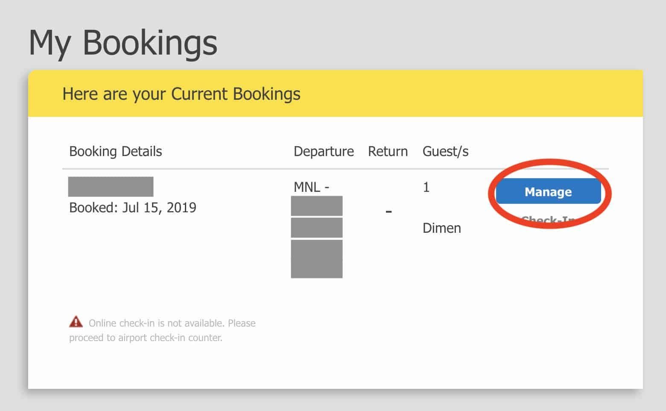Select the partially hidden Check-In option
This screenshot has width=666, height=411.
(x=548, y=220)
